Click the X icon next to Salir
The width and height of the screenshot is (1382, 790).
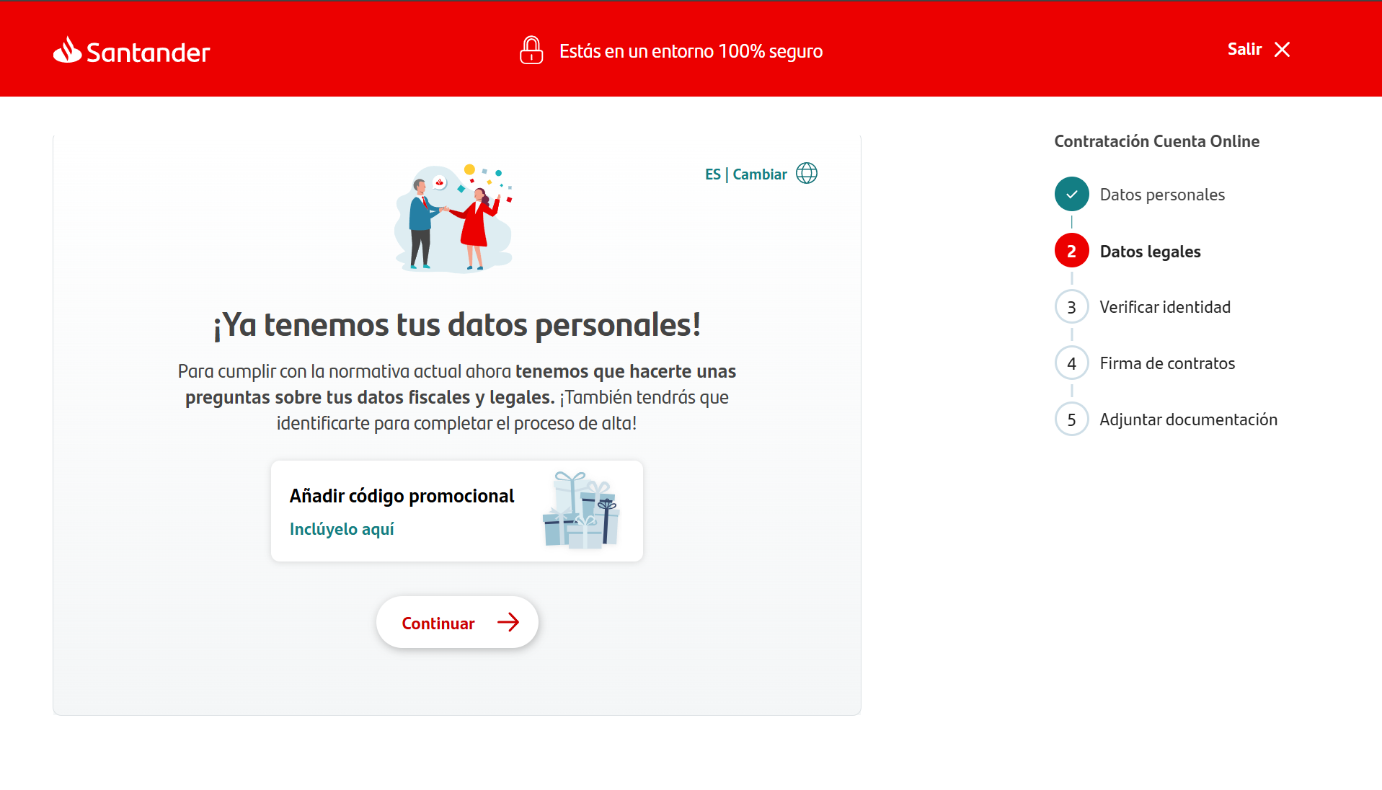point(1283,49)
